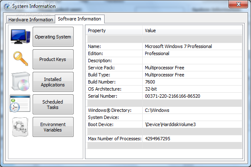
Task: Show Environment Variables
Action: tap(53, 127)
